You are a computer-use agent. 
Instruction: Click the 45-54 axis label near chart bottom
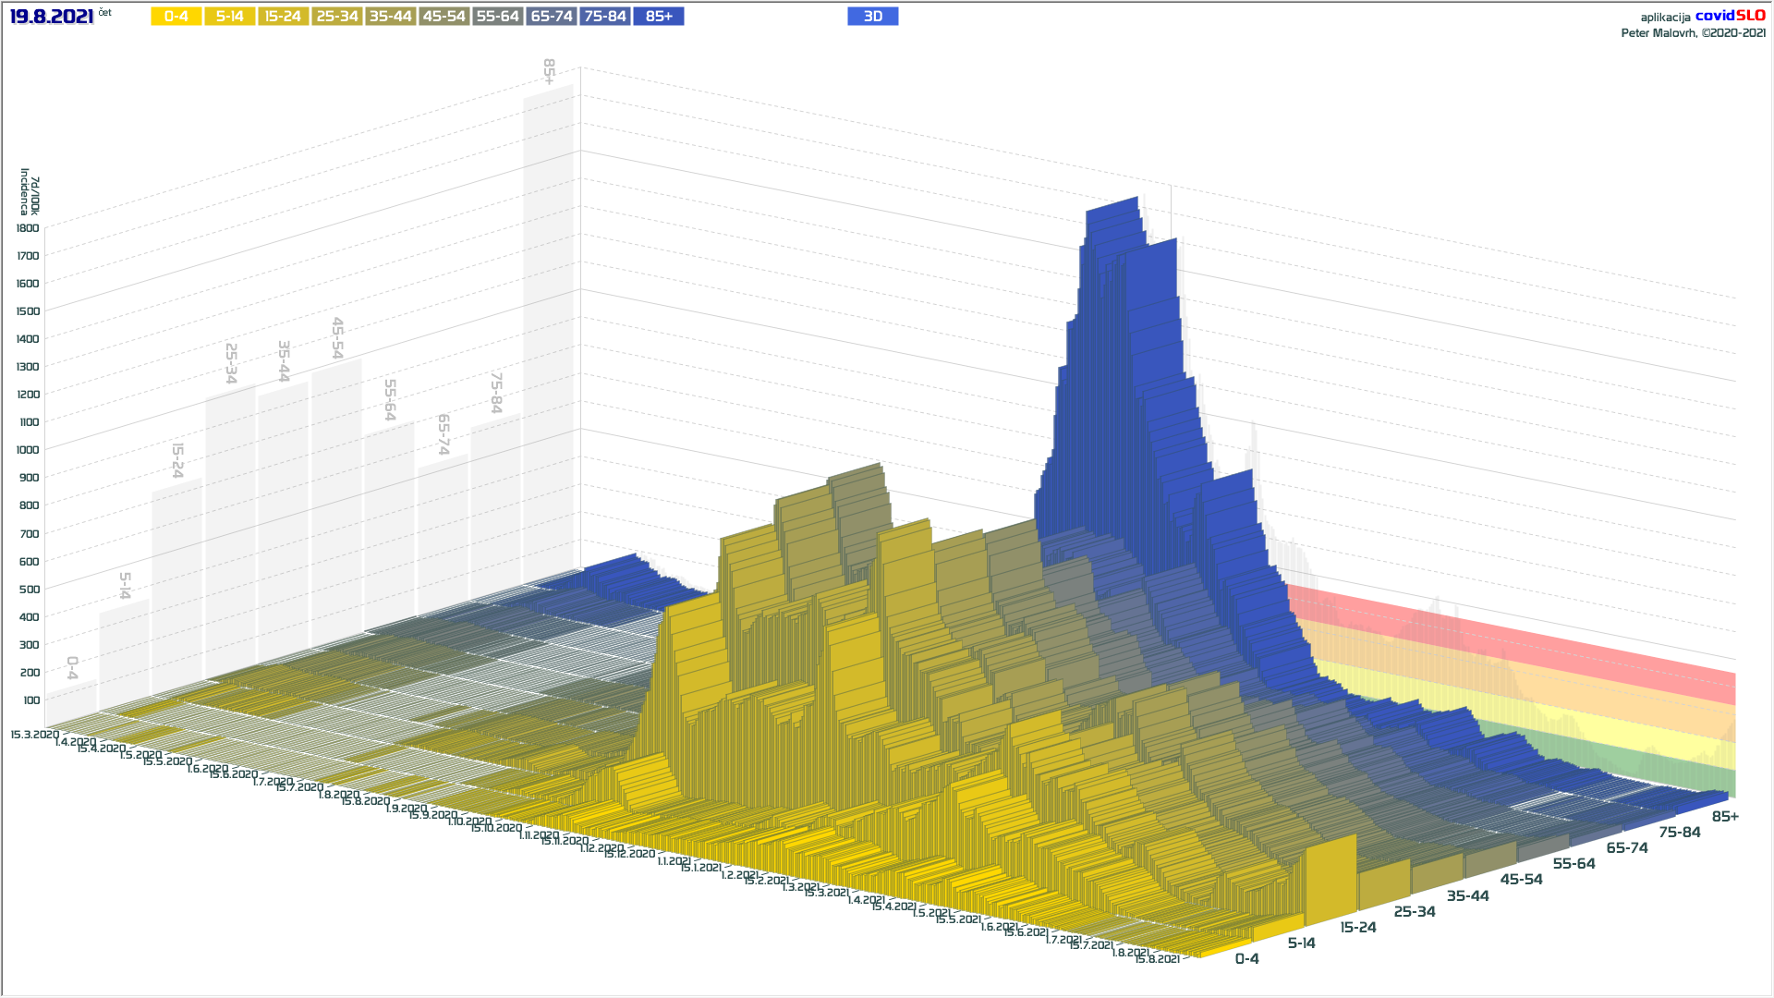coord(1521,880)
